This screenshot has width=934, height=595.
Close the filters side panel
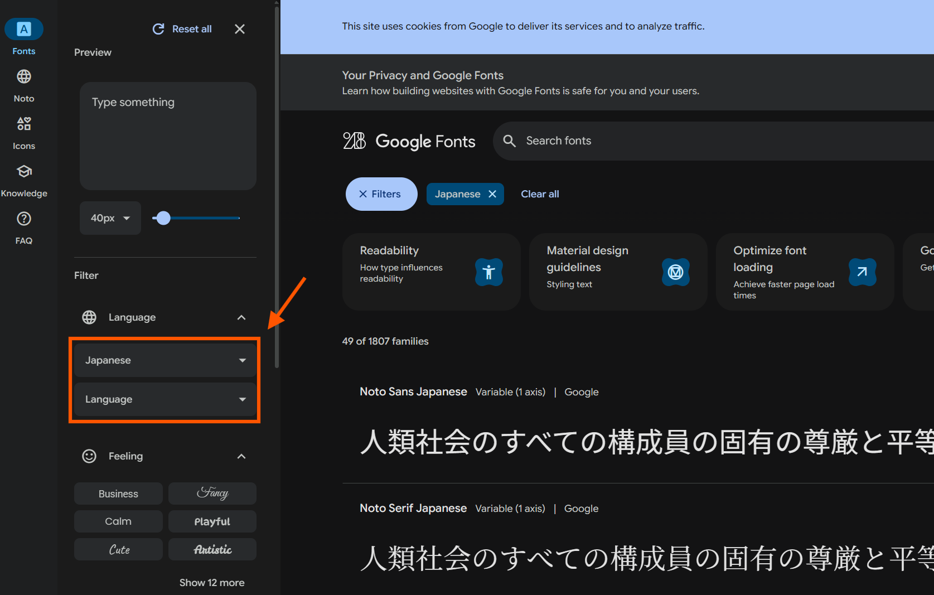coord(240,29)
